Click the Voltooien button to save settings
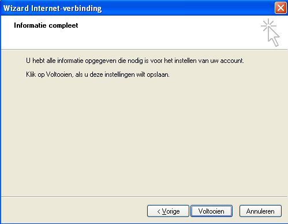288x224 pixels. [211, 211]
